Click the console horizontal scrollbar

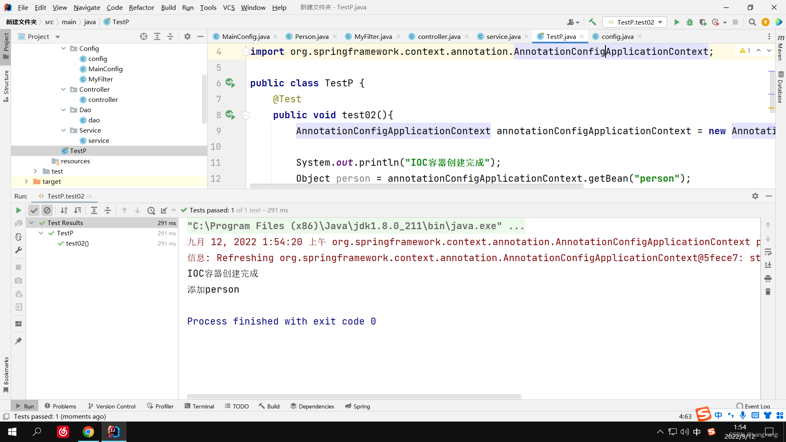[x=354, y=397]
